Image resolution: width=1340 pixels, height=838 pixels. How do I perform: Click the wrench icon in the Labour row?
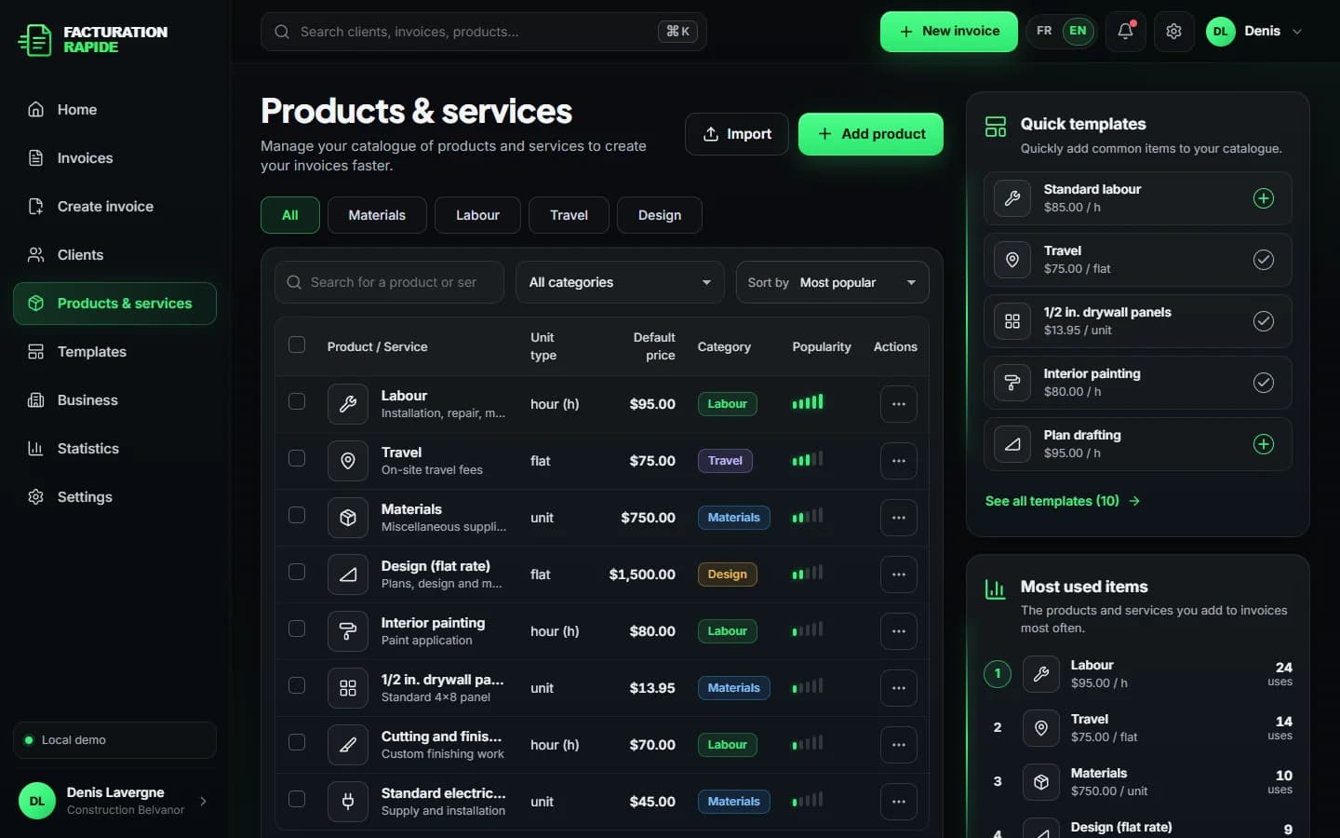[347, 404]
